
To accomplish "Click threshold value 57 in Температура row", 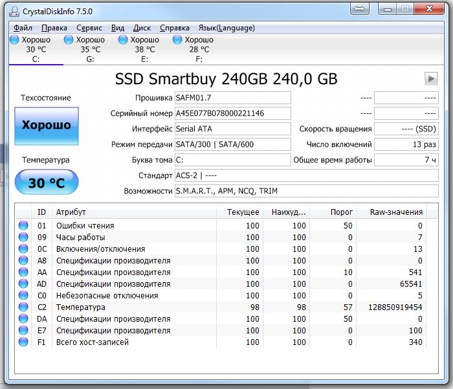I will tap(348, 307).
